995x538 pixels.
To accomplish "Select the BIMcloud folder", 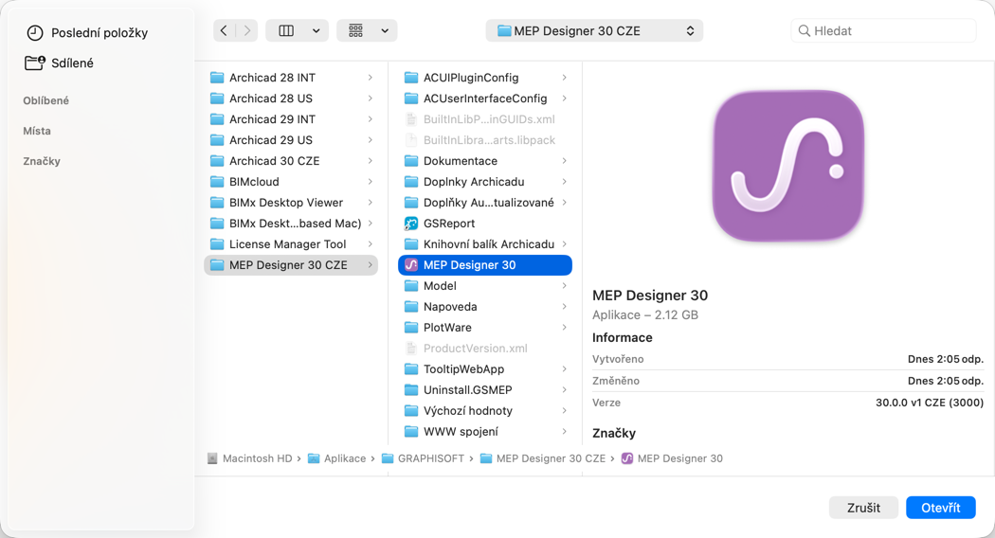I will click(x=291, y=182).
